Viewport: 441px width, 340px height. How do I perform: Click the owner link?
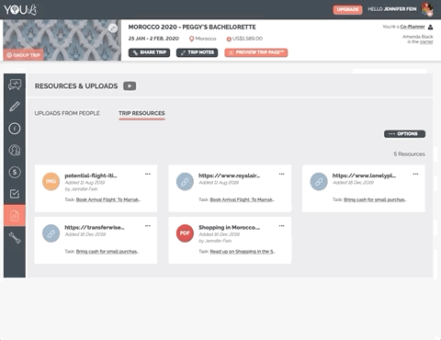click(x=426, y=41)
